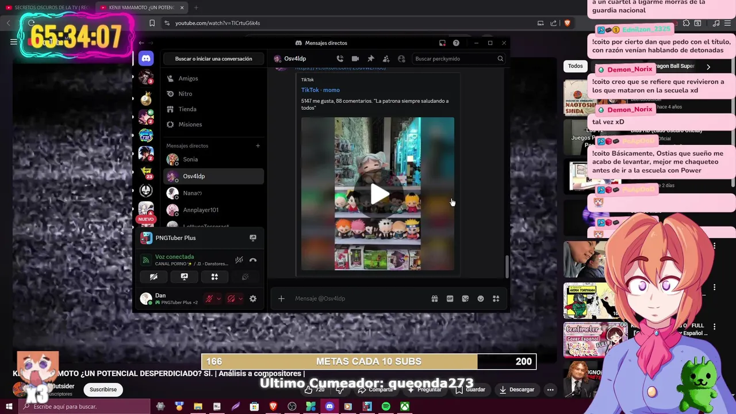Add friends to the direct message

coord(386,59)
